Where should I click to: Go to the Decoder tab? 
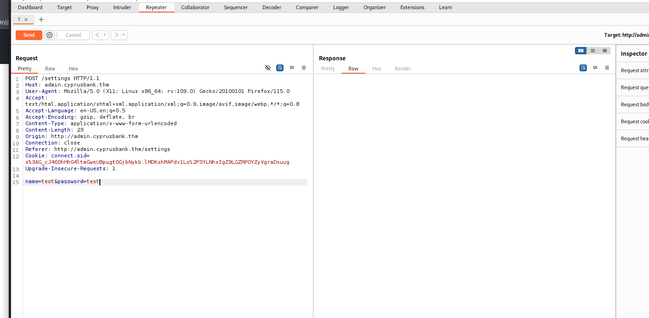tap(272, 7)
